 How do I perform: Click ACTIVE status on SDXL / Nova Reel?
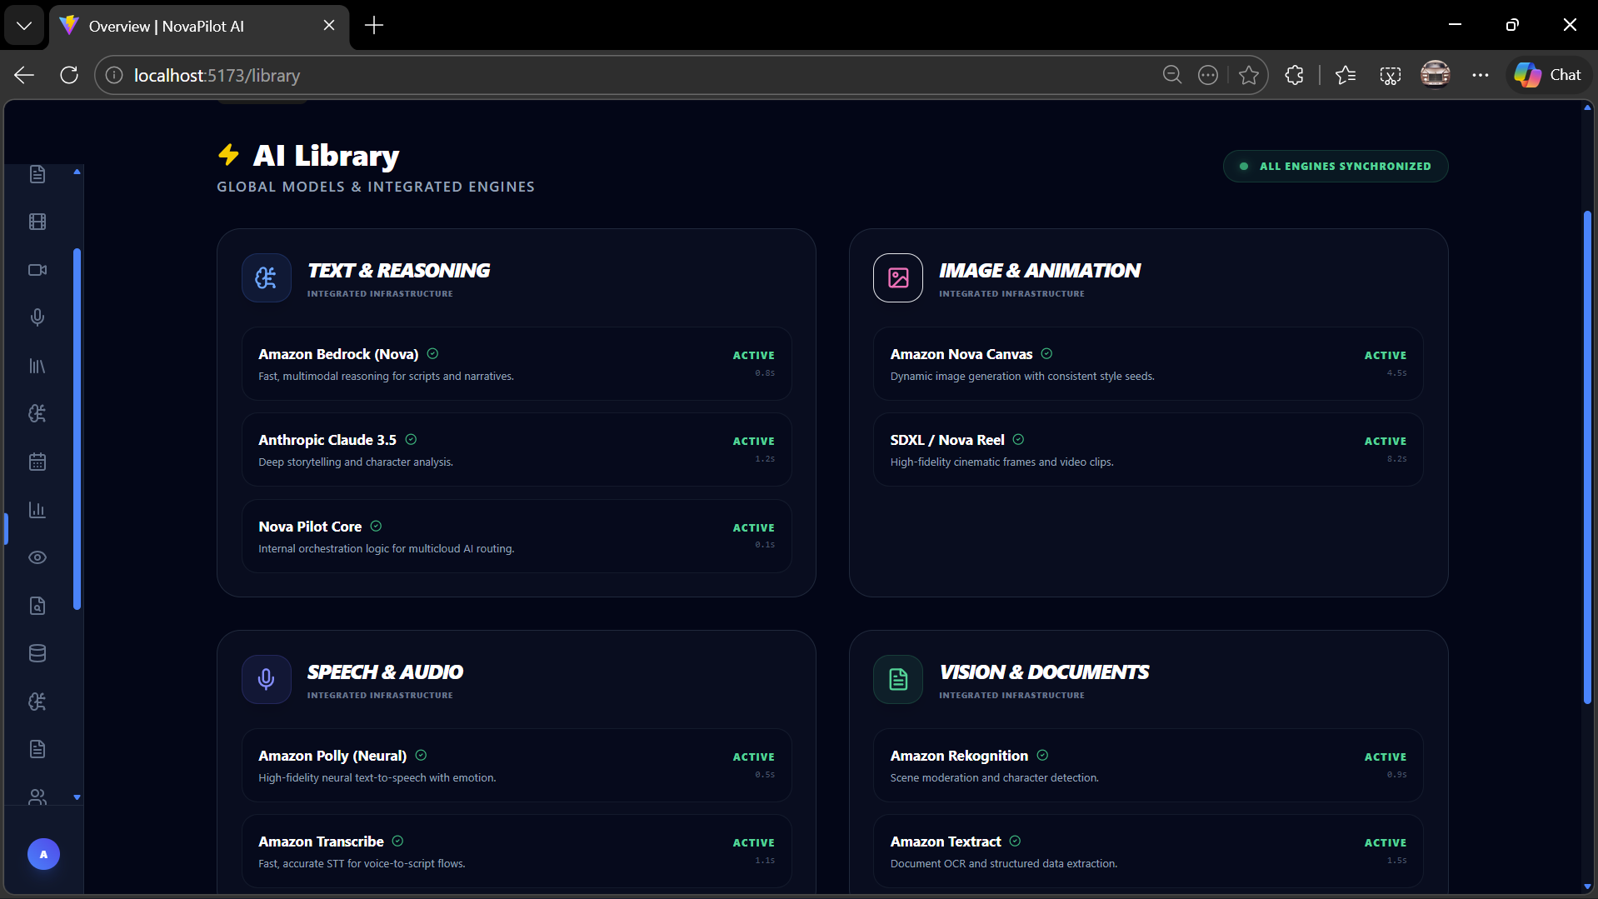coord(1385,442)
